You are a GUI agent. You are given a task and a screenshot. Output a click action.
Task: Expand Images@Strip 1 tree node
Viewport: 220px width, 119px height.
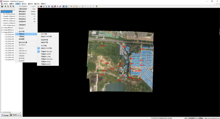coord(2,28)
